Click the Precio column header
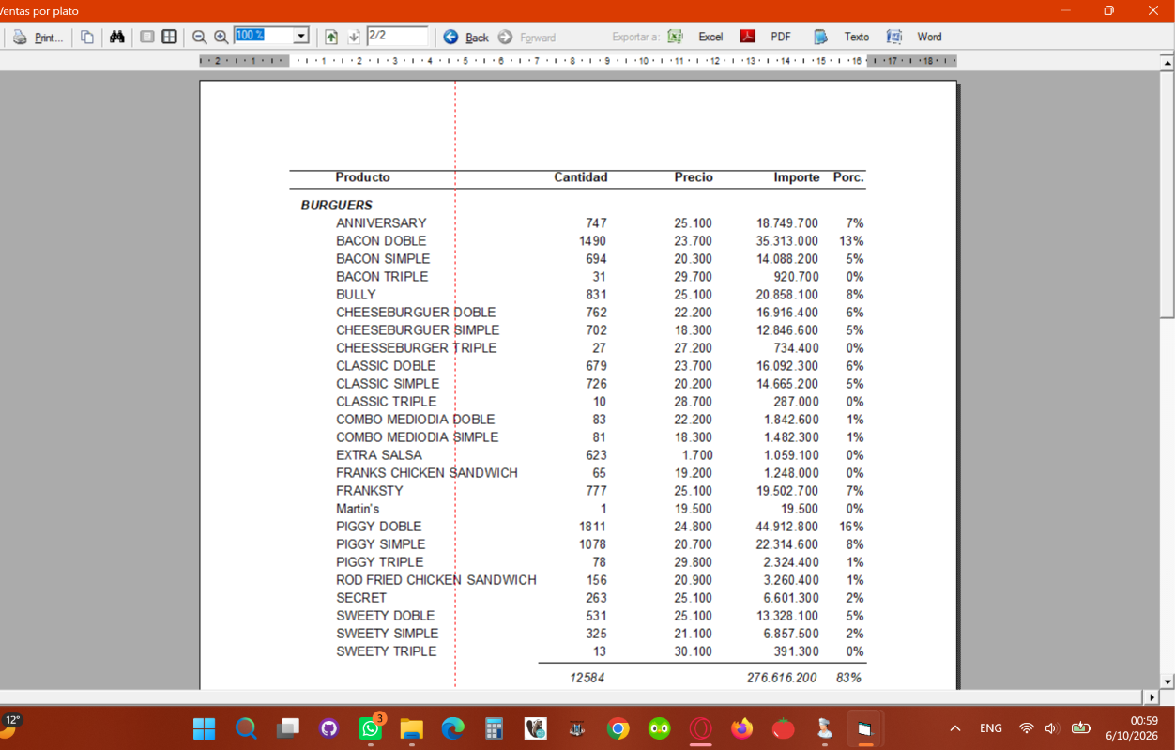 [694, 177]
